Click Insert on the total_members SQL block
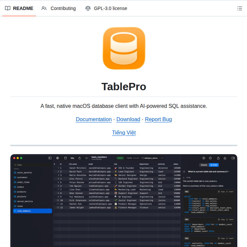 pyautogui.click(x=230, y=192)
